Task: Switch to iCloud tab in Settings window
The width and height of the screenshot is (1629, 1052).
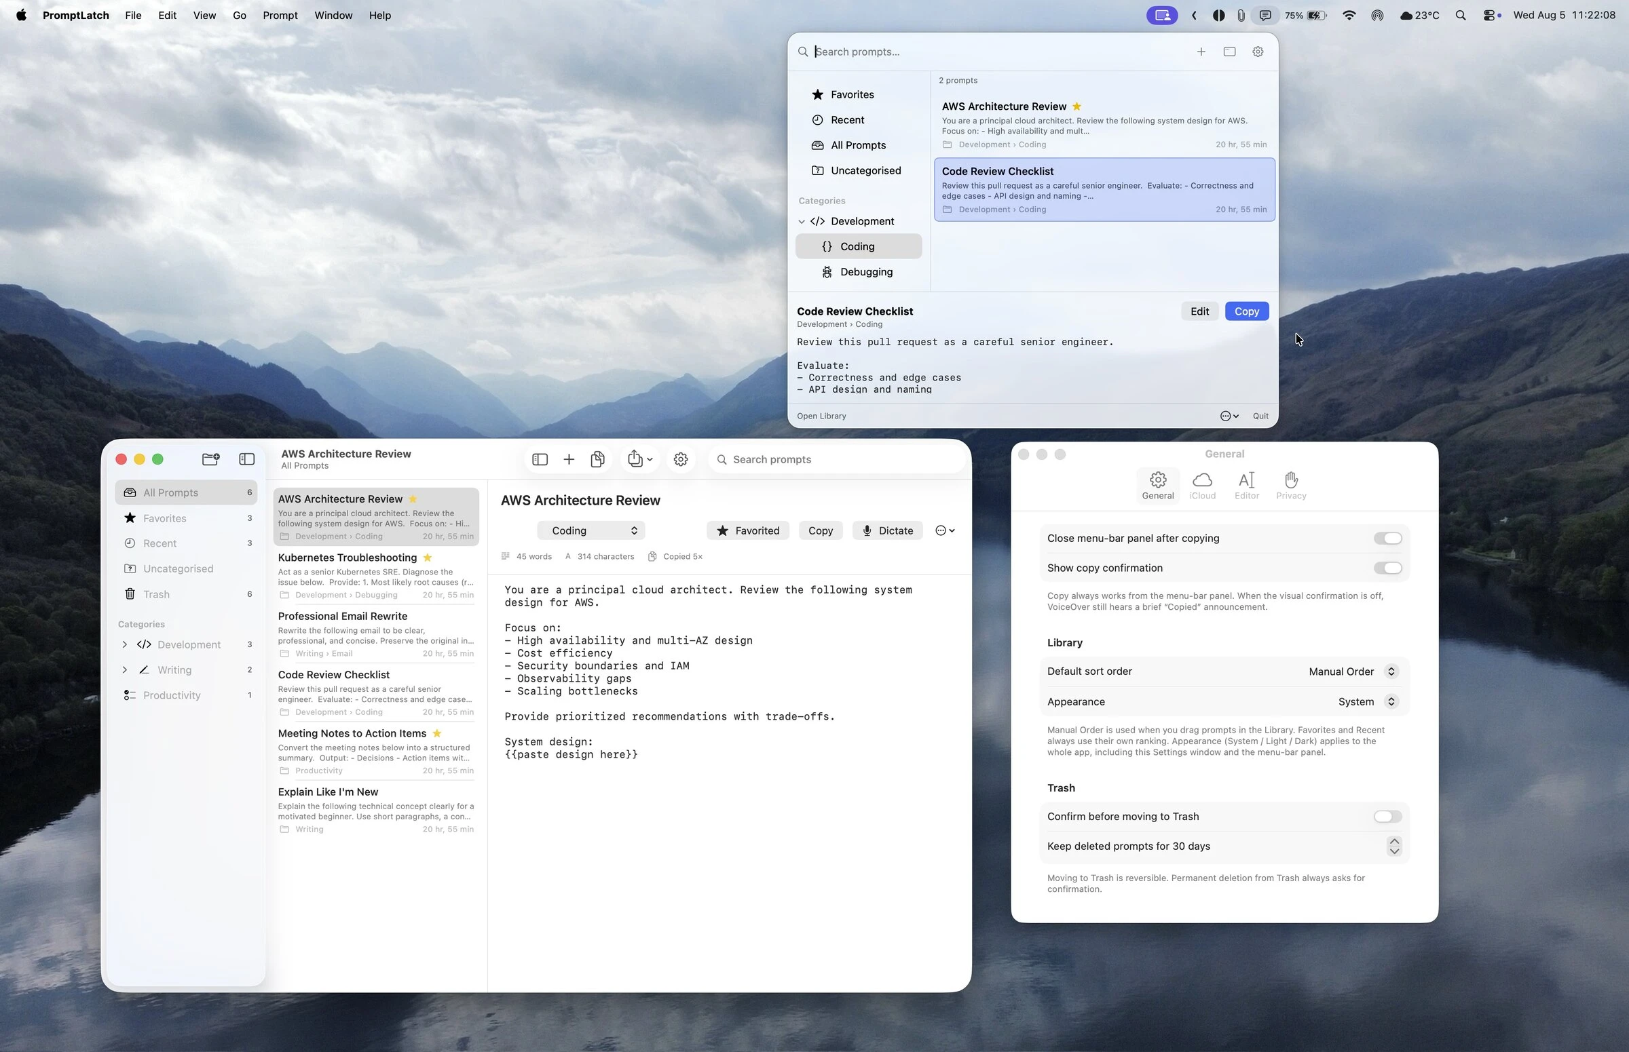Action: 1202,486
